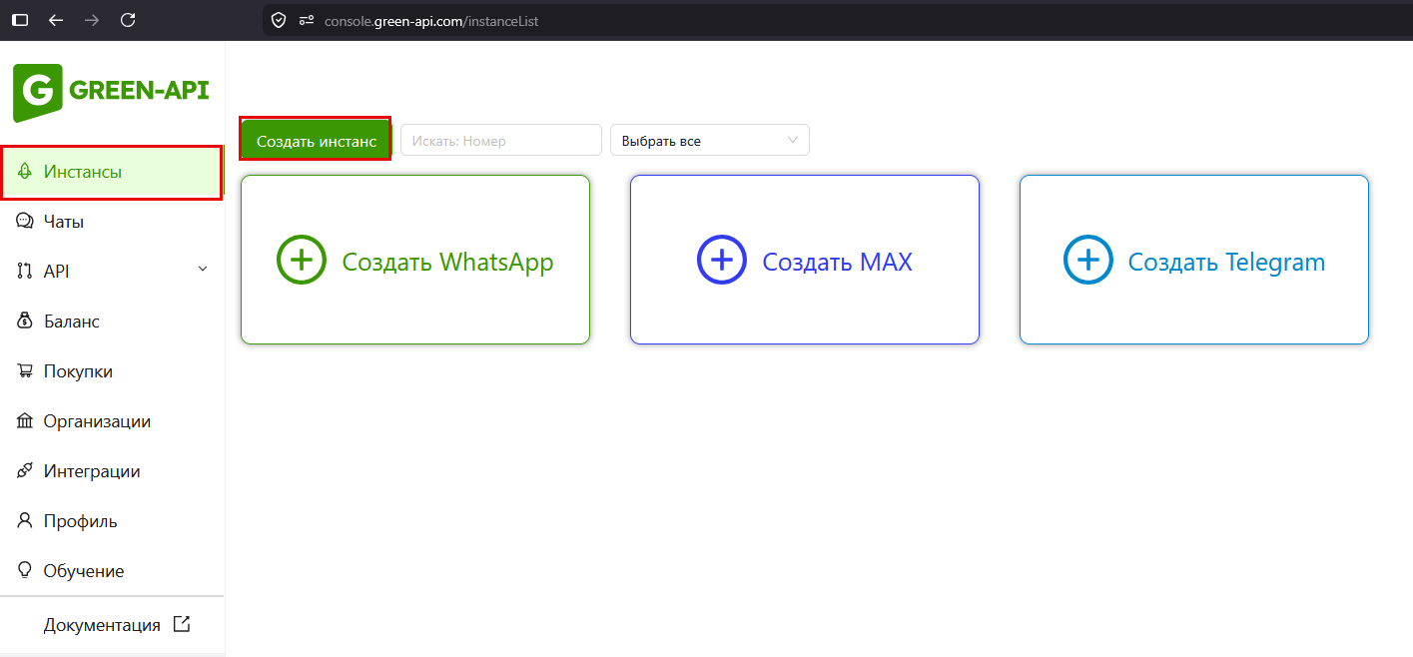This screenshot has width=1413, height=657.
Task: Click the Создать WhatsApp card text
Action: click(x=447, y=262)
